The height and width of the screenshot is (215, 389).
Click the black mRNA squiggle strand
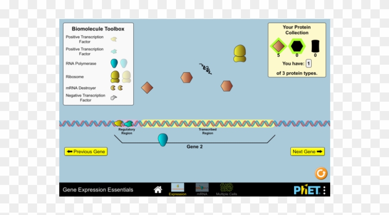[x=206, y=69]
